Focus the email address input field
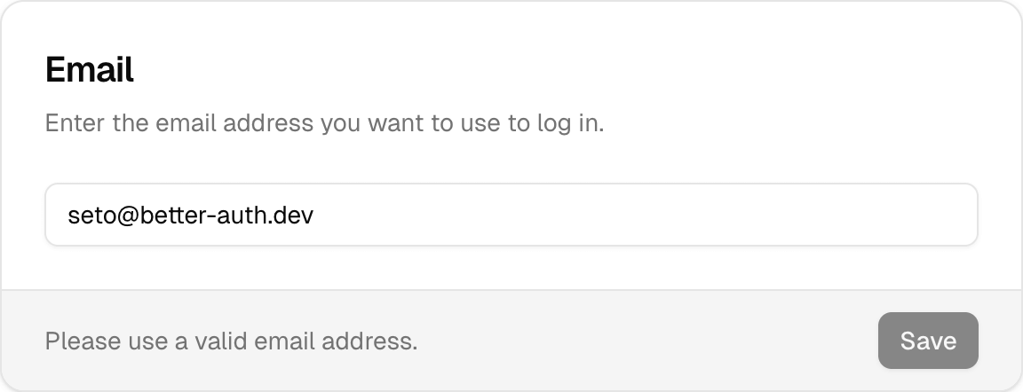The image size is (1023, 392). point(511,215)
